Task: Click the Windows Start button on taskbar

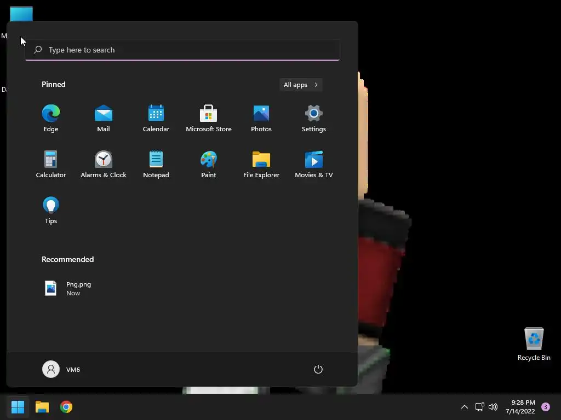Action: pos(18,407)
